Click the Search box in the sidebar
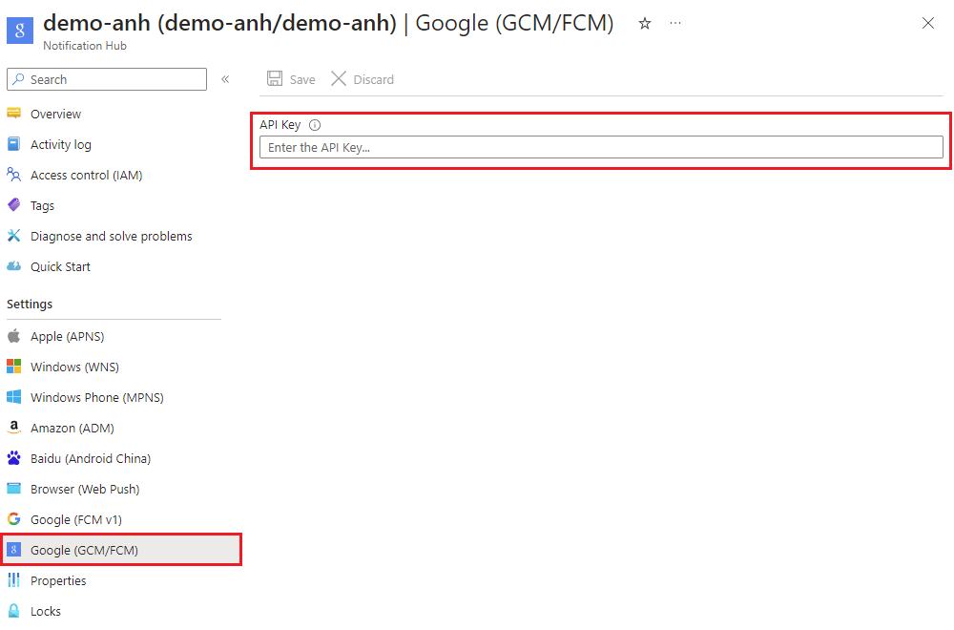The height and width of the screenshot is (630, 954). click(x=106, y=79)
